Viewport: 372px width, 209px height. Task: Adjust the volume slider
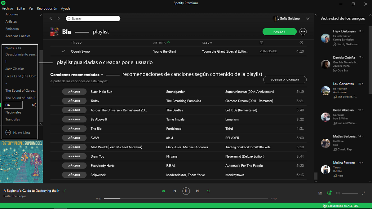point(350,193)
